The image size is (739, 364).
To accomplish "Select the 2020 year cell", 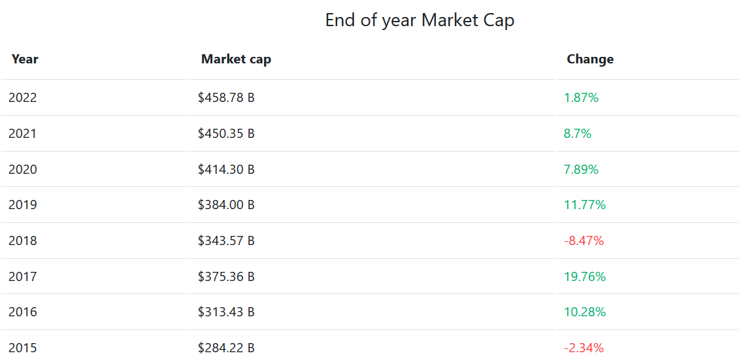I will (23, 170).
